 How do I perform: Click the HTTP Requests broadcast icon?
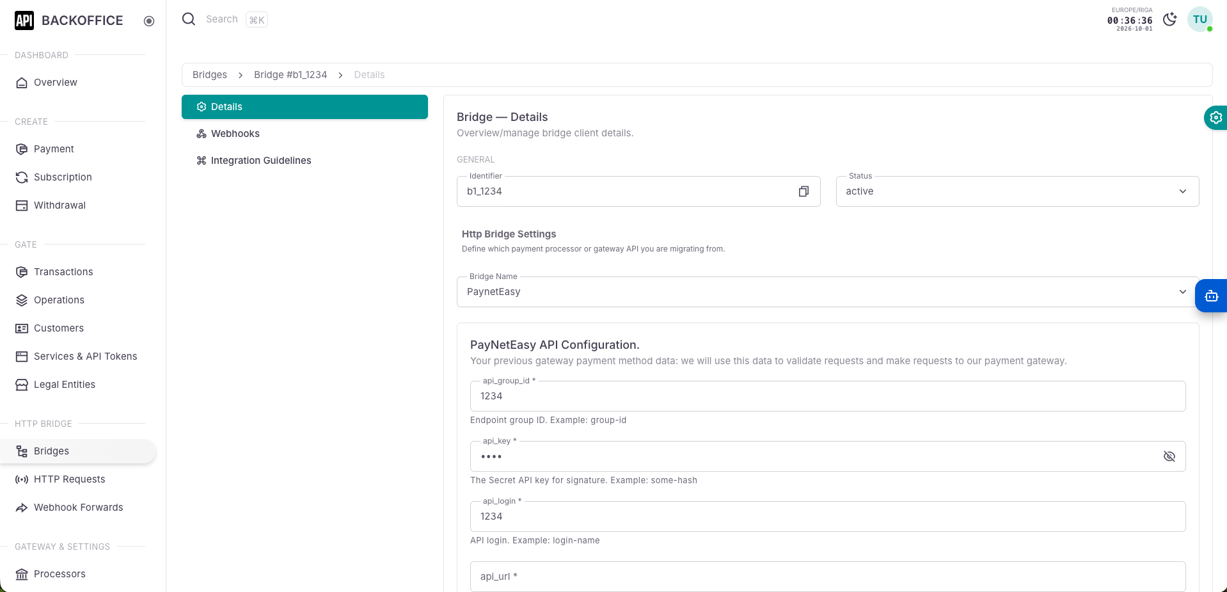tap(22, 479)
